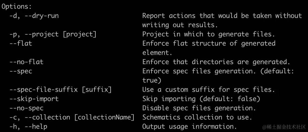Image resolution: width=308 pixels, height=132 pixels.
Task: Select the --dry-run option flag
Action: [x=42, y=15]
